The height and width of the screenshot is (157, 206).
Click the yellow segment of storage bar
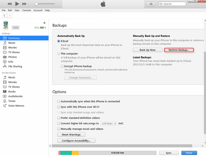(75, 153)
